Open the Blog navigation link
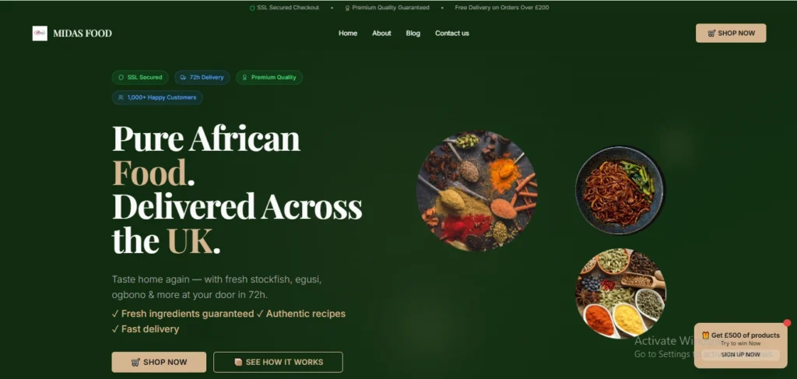The image size is (797, 379). point(413,33)
